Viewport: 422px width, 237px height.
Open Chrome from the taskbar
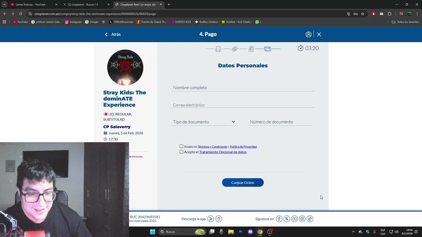tap(260, 232)
